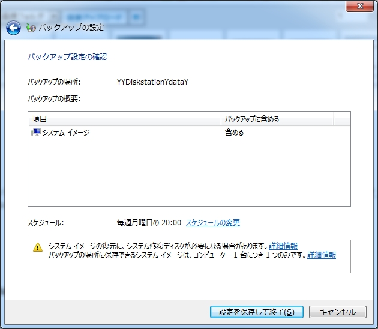Click the バックアップの場所 label

click(x=54, y=82)
